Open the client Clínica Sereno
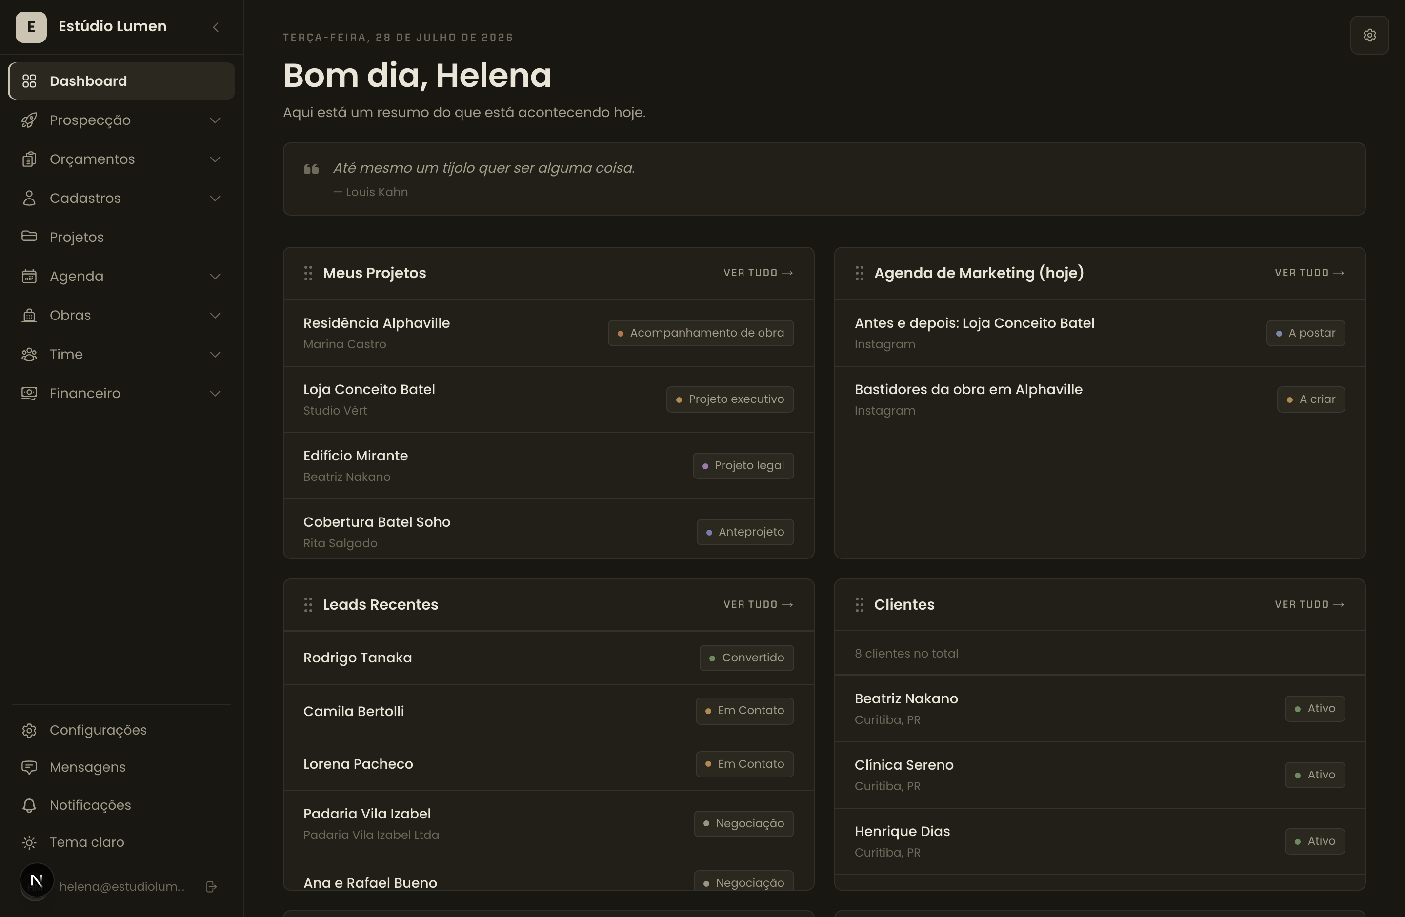 1100,775
